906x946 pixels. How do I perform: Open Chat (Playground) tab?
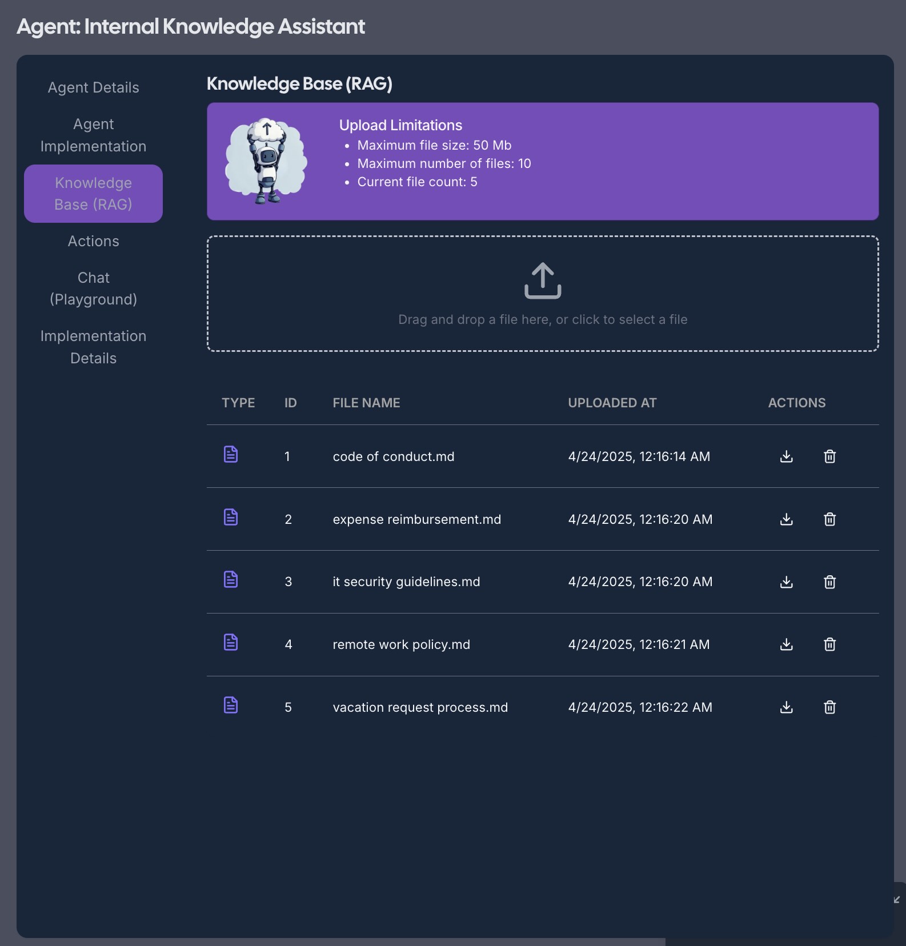(x=93, y=288)
